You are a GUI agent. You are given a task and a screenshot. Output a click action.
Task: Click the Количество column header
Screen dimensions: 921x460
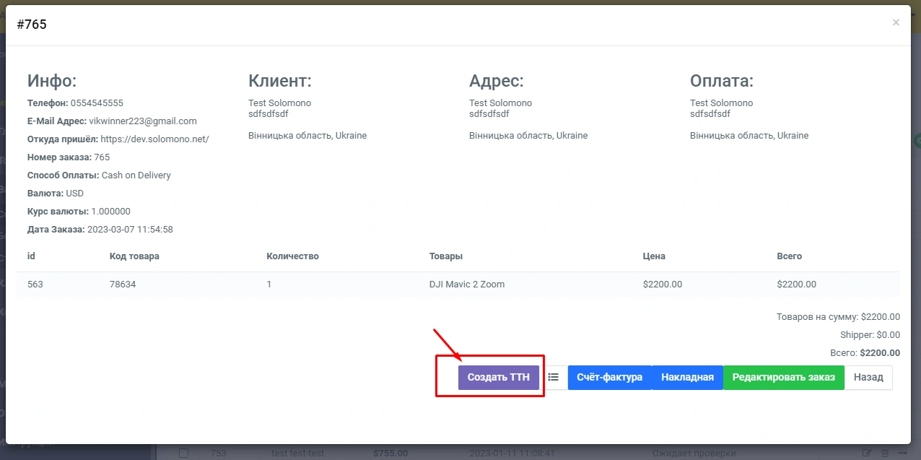292,256
